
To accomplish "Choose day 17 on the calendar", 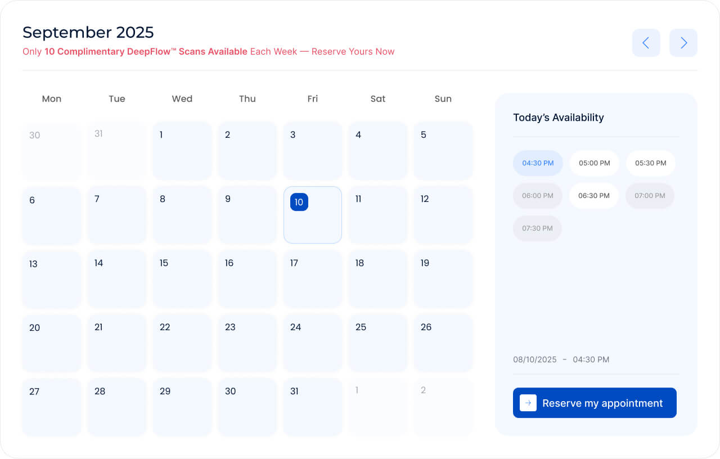I will click(312, 279).
